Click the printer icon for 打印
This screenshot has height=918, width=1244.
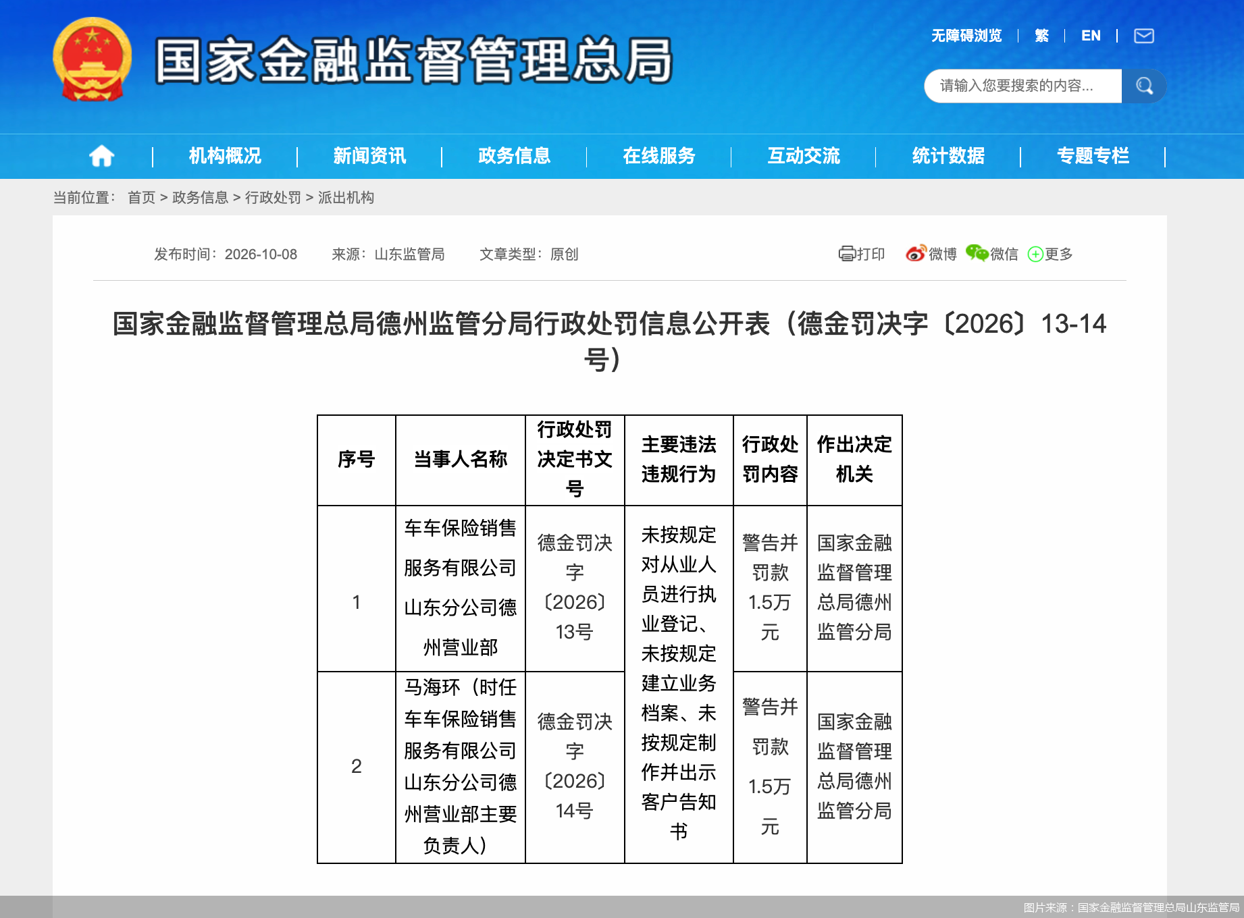tap(846, 254)
